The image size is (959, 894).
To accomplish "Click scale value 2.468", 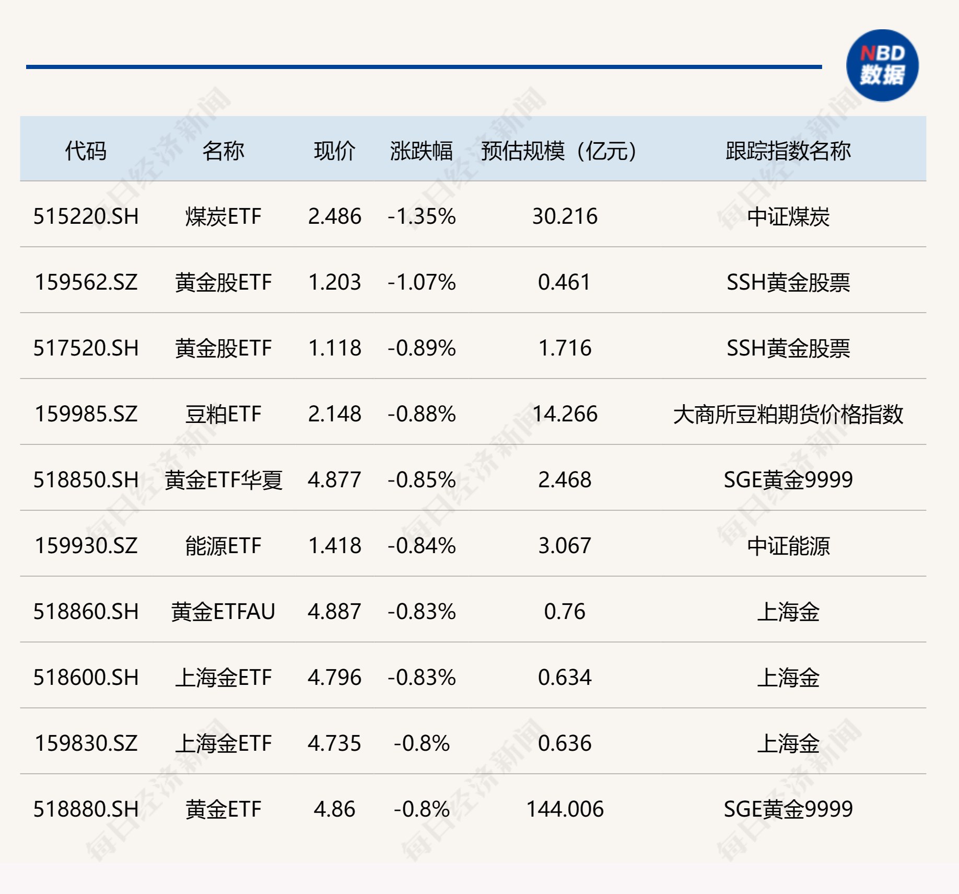I will click(565, 480).
